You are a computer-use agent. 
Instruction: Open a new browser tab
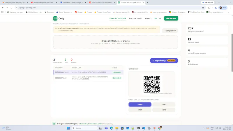(147, 3)
